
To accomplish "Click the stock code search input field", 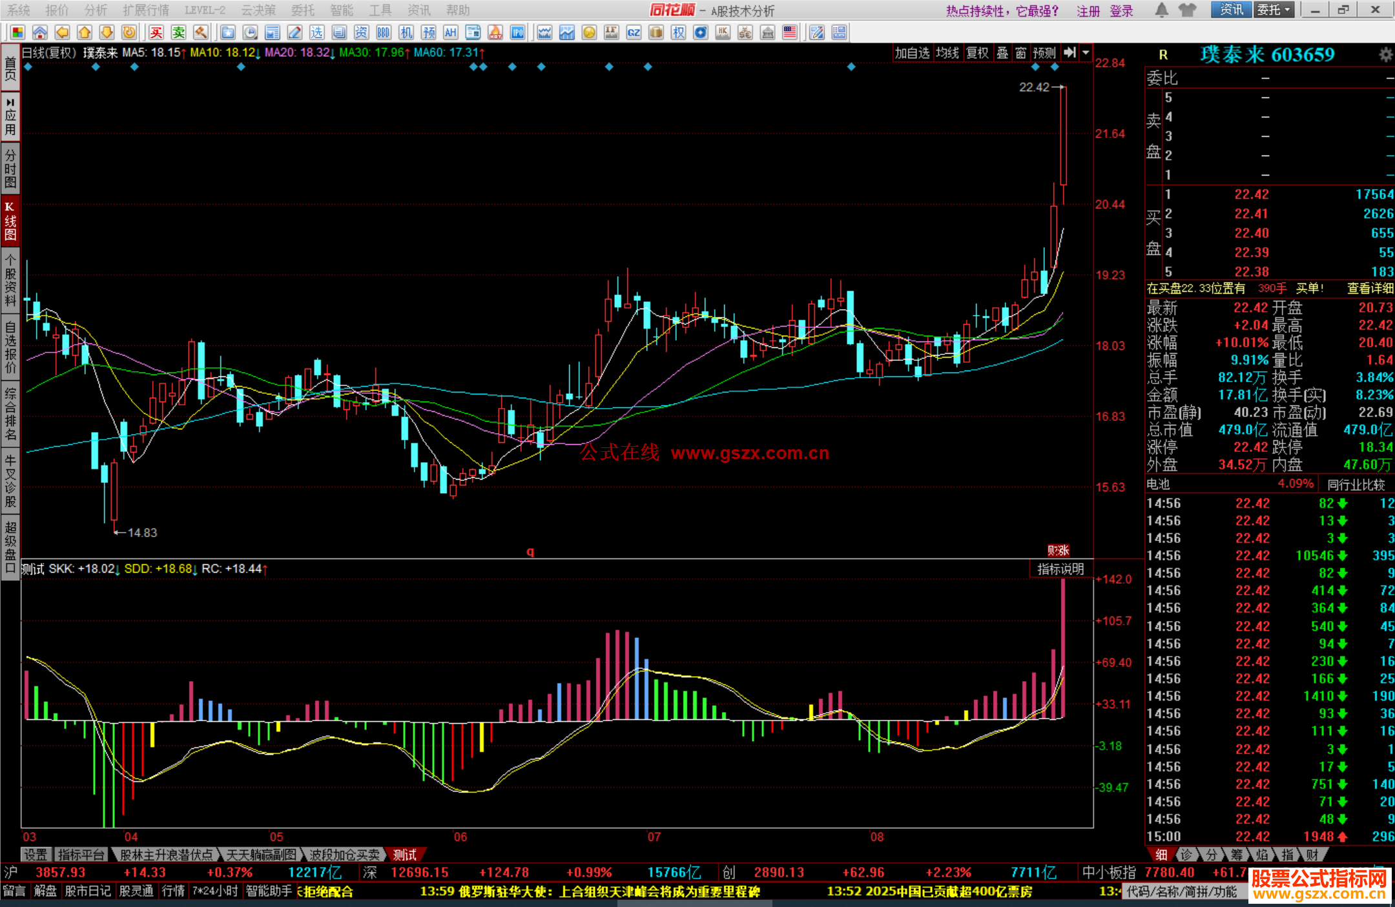I will tap(1182, 892).
